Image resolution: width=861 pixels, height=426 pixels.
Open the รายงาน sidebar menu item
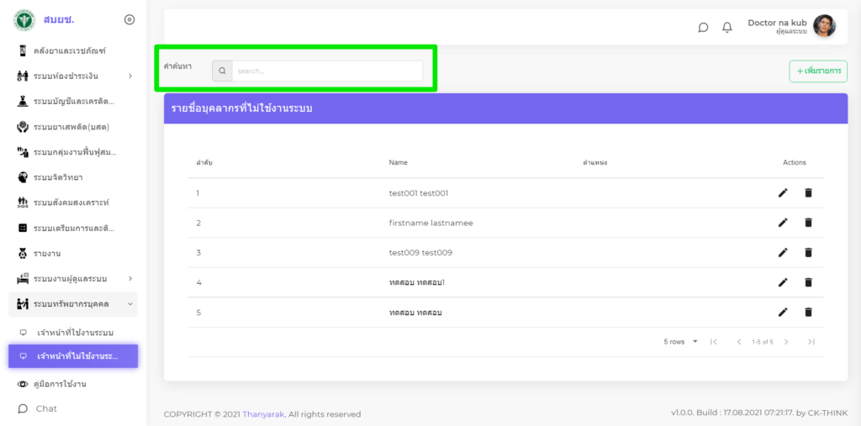(47, 253)
